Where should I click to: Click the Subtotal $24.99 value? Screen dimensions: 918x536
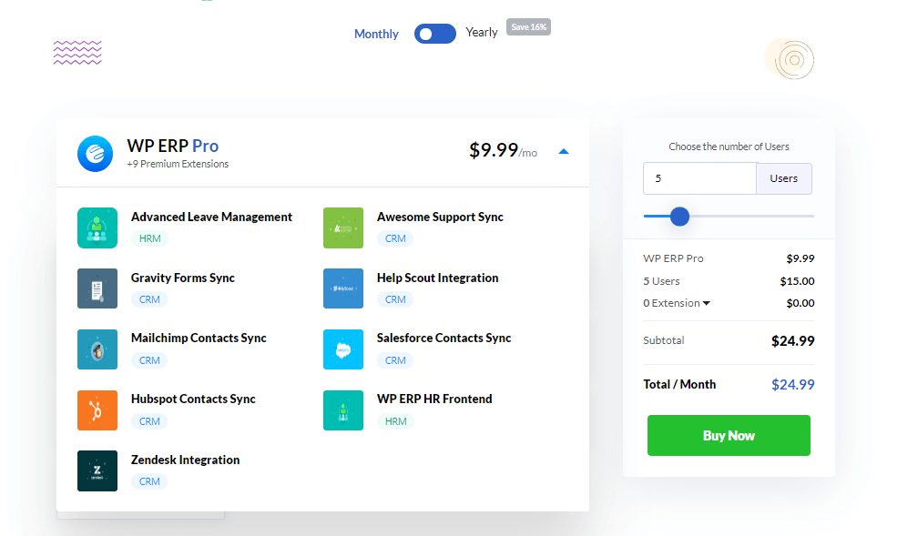[x=792, y=341]
